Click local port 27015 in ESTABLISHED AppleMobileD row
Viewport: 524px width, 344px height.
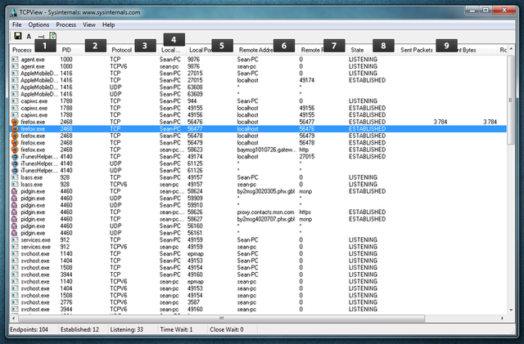click(195, 80)
